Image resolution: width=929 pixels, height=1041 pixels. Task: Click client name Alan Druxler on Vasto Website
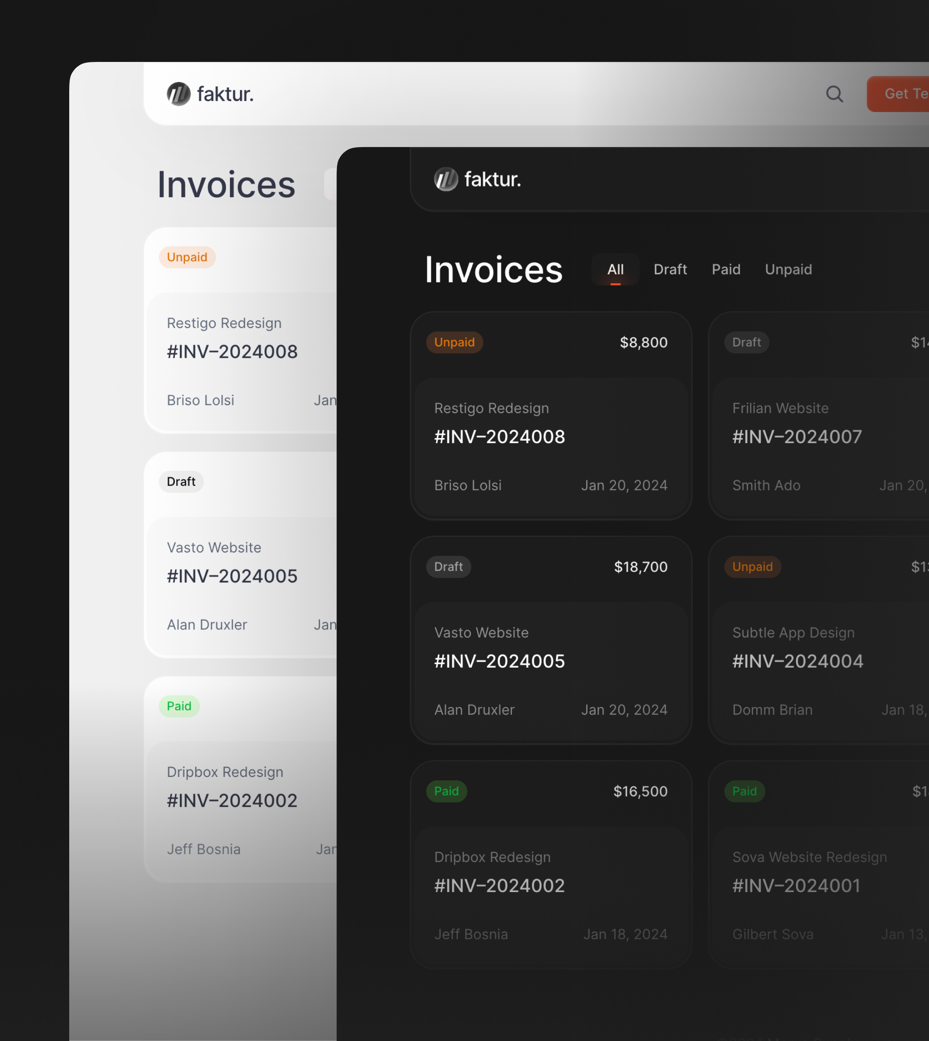point(474,709)
